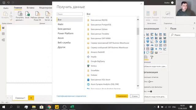Select 100% stacked column chart visual
This screenshot has height=110, width=196.
[x=165, y=34]
